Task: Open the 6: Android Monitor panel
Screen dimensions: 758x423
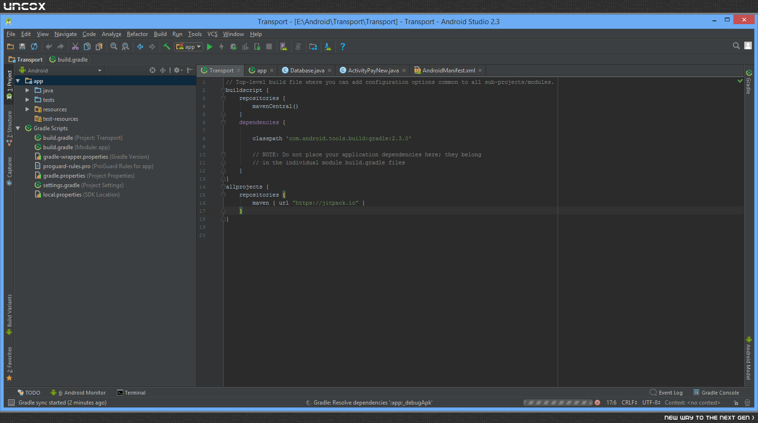Action: (78, 393)
